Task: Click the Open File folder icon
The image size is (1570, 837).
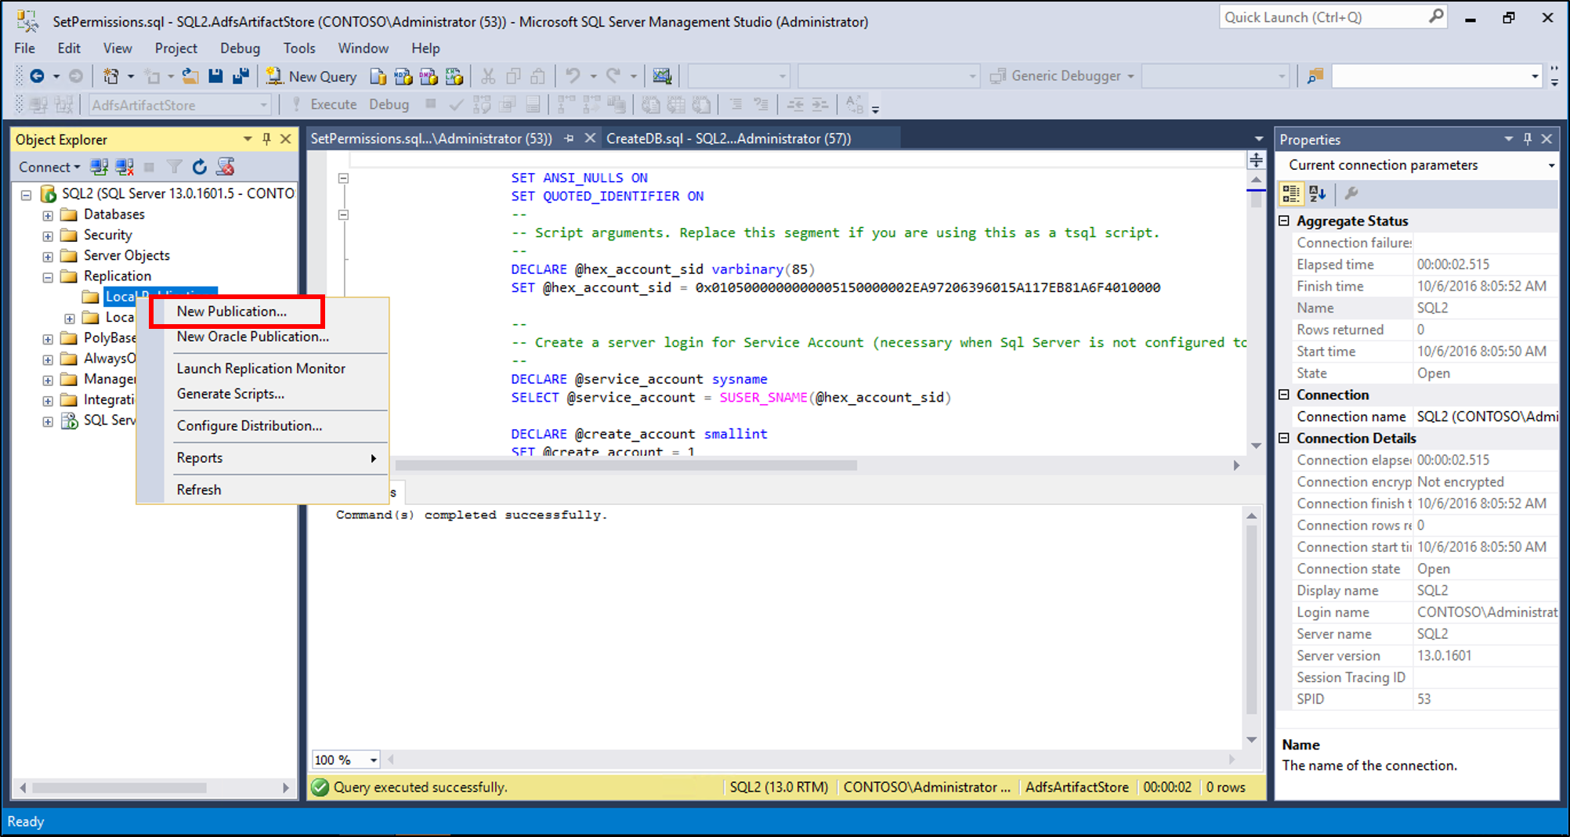Action: point(190,76)
